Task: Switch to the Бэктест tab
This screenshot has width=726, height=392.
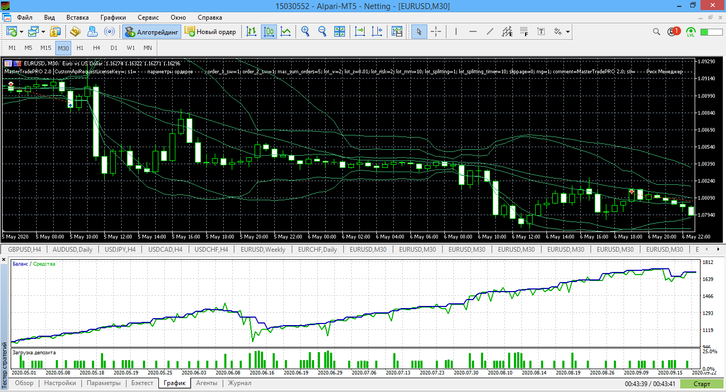Action: pos(142,383)
